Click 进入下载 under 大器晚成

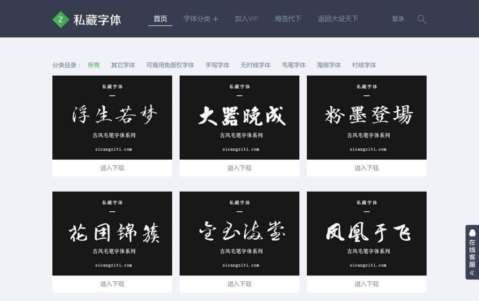pyautogui.click(x=239, y=168)
